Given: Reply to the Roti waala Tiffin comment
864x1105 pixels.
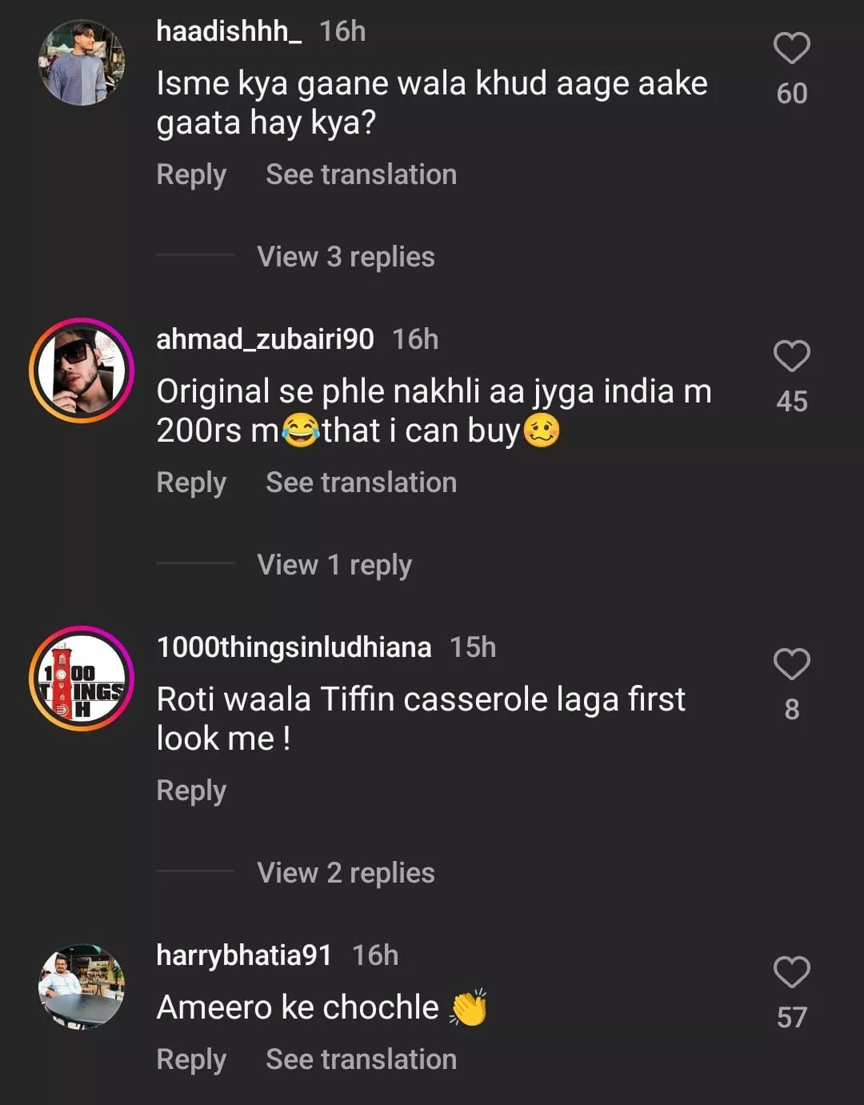Looking at the screenshot, I should 191,791.
